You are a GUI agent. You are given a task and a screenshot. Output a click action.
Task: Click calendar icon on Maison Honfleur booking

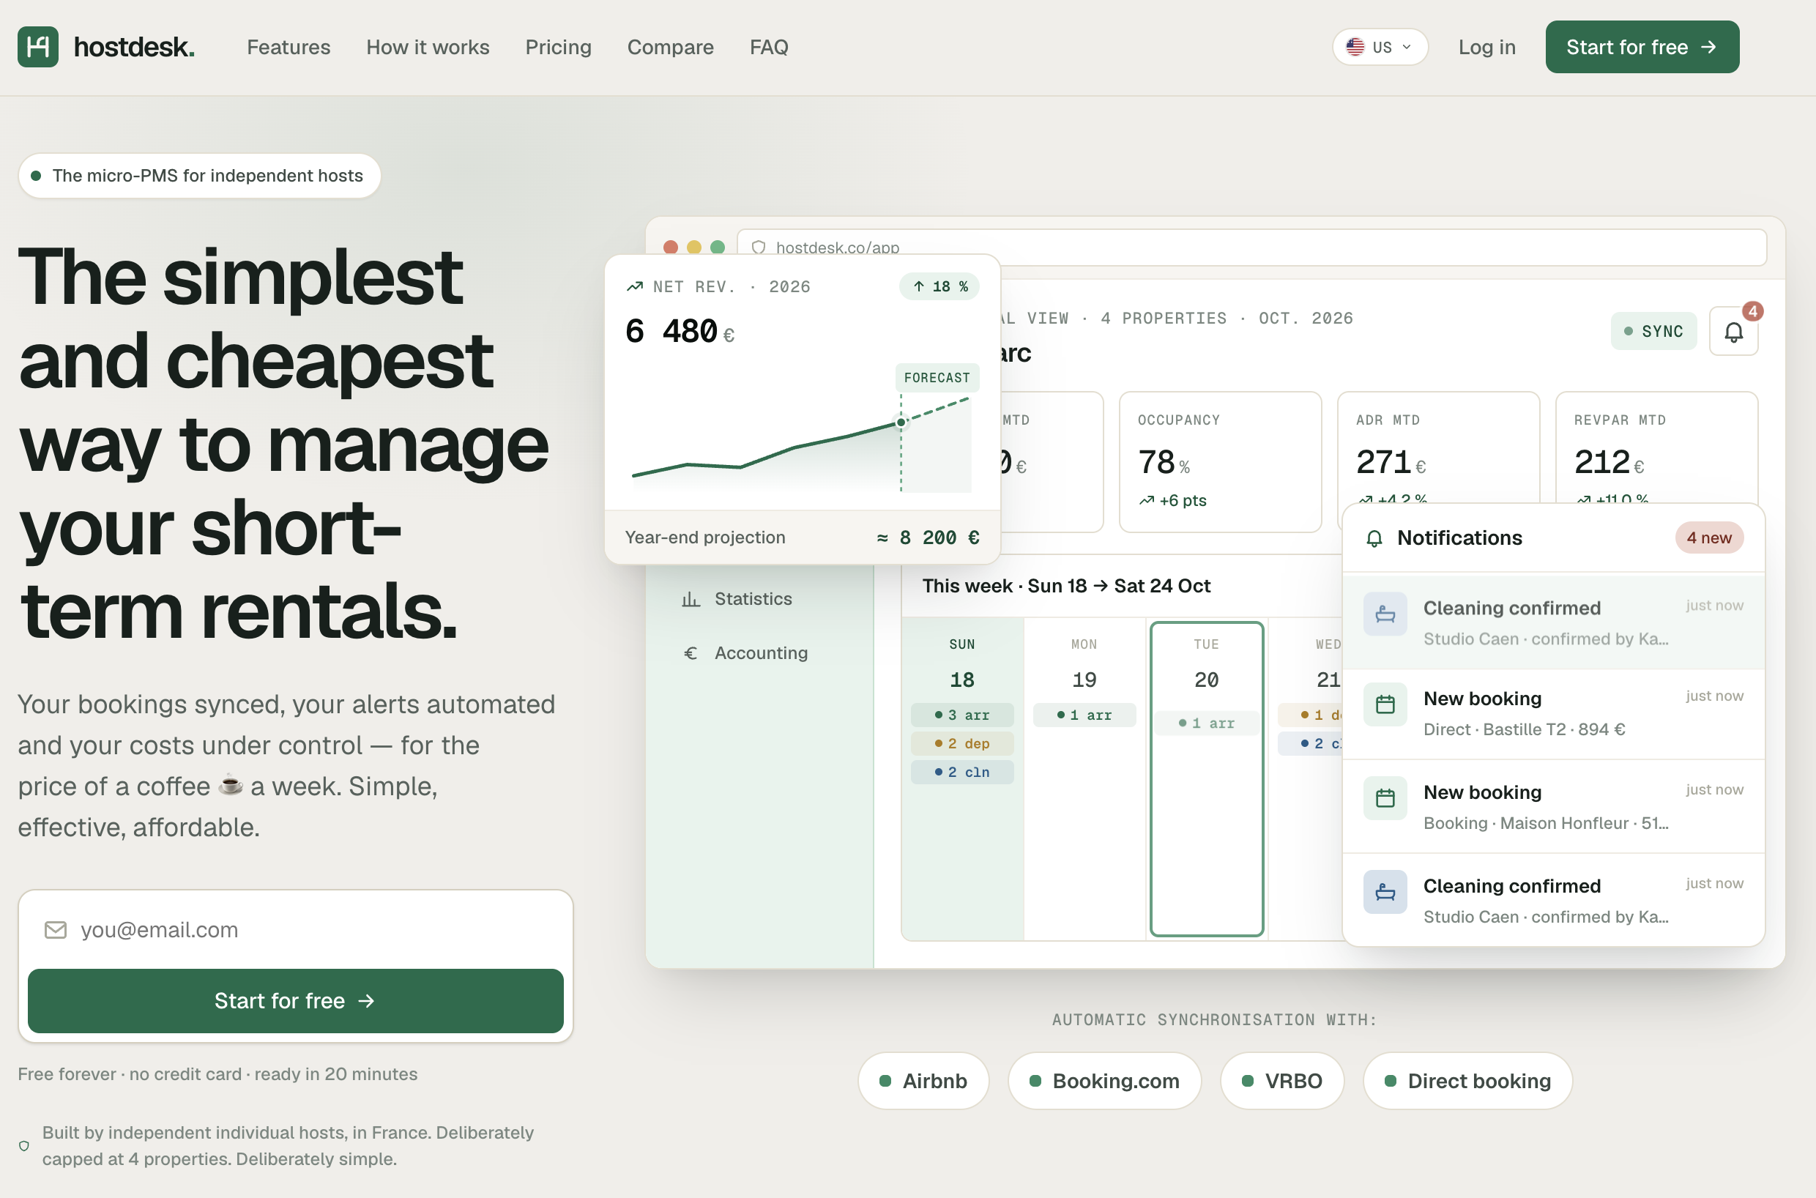(1385, 798)
